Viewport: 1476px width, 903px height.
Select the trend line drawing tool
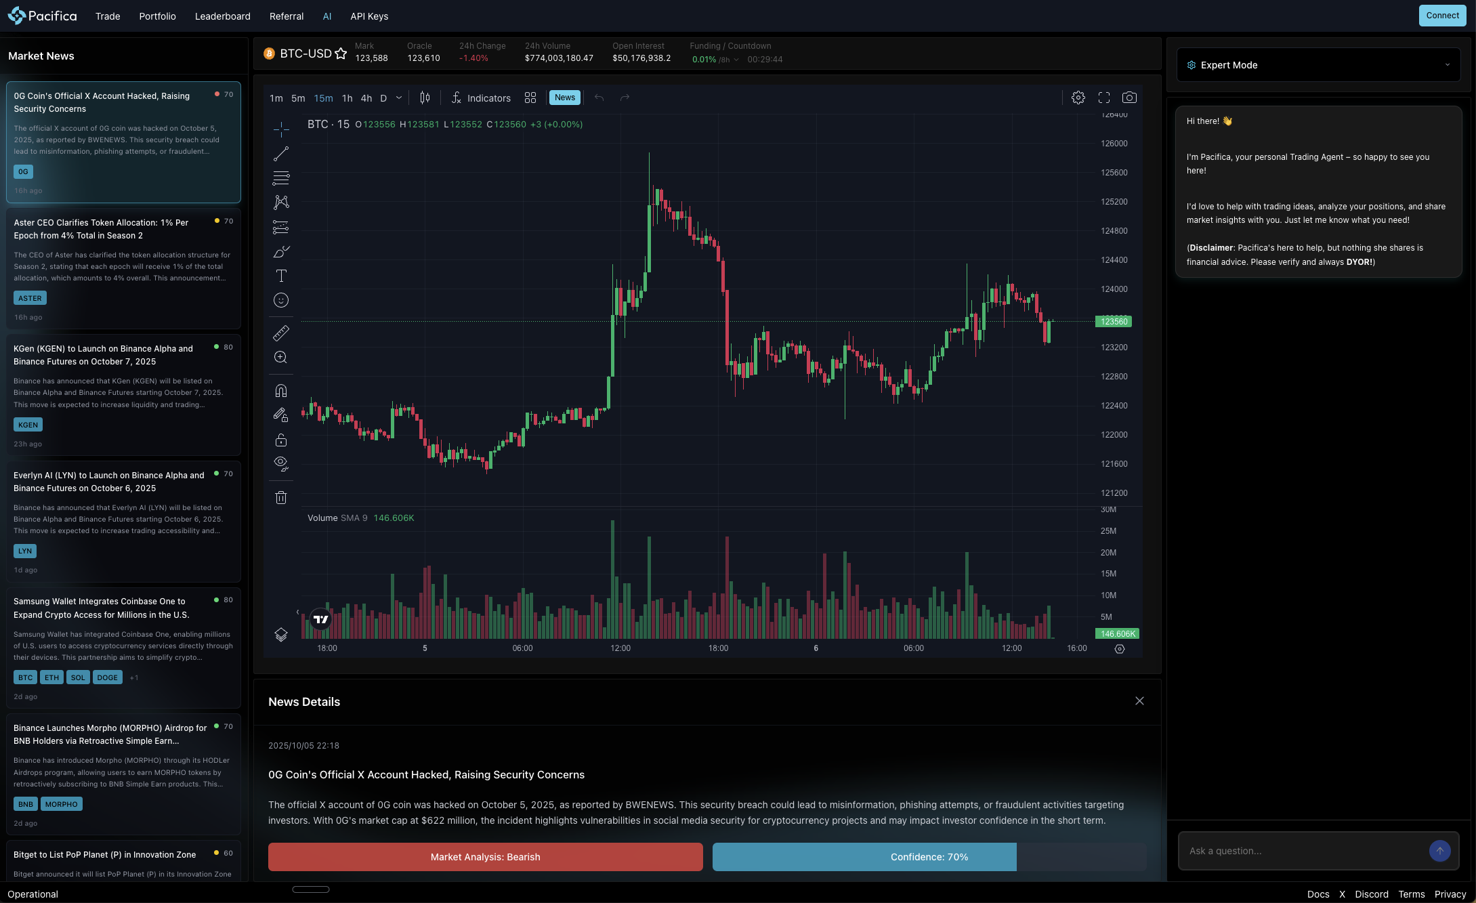(281, 154)
